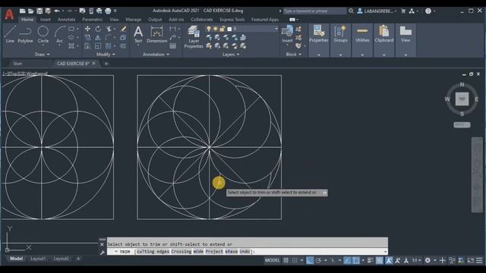Toggle drawing grid display in status bar
The height and width of the screenshot is (273, 486).
(x=286, y=260)
